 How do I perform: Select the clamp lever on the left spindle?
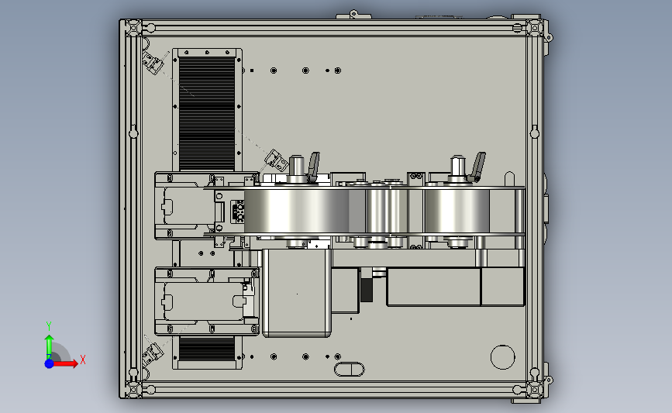[x=314, y=167]
